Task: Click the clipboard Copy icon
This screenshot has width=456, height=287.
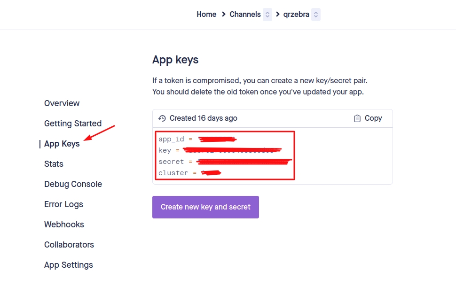Action: [x=357, y=118]
